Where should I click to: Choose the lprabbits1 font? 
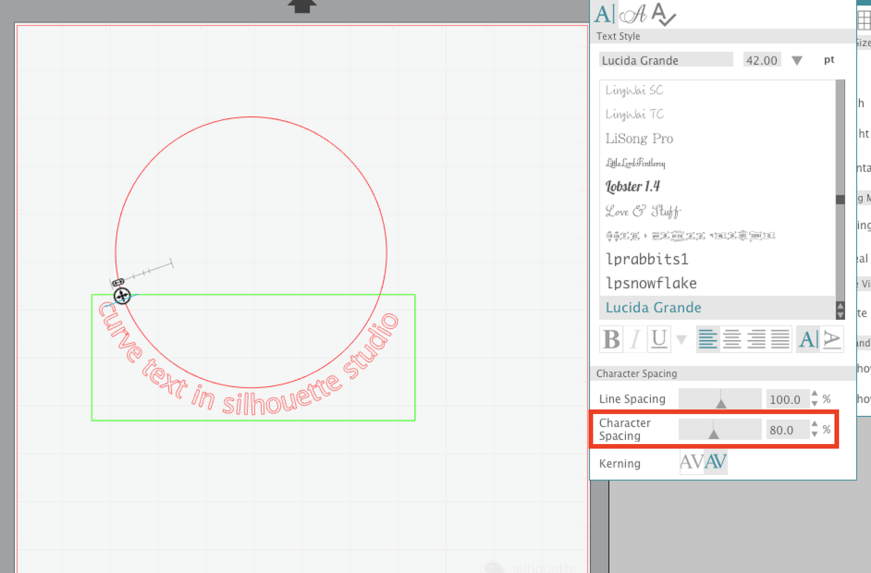(x=647, y=259)
